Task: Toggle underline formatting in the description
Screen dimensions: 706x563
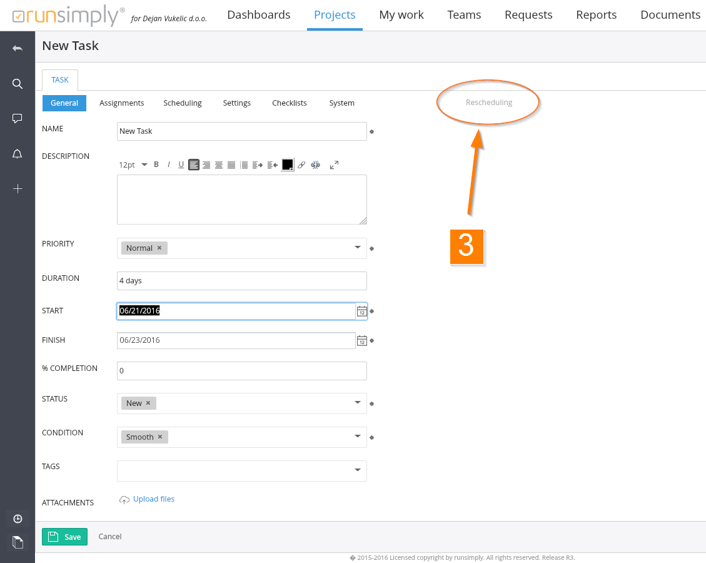Action: click(181, 165)
